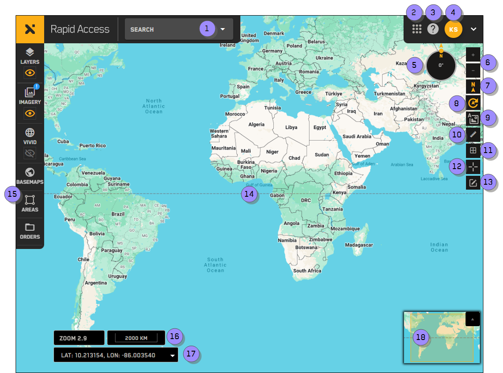Hide layers using the Layers eye toggle

[x=29, y=73]
